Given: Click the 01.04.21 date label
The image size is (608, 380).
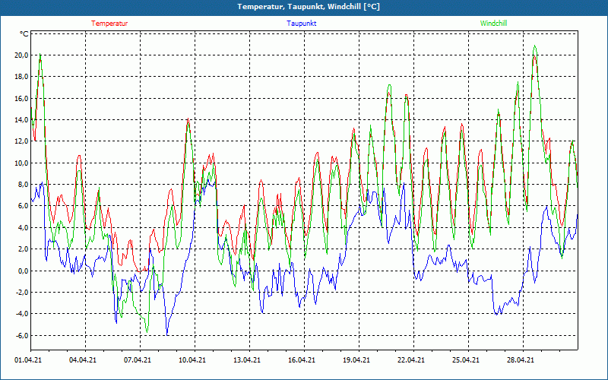Looking at the screenshot, I should click(x=28, y=359).
